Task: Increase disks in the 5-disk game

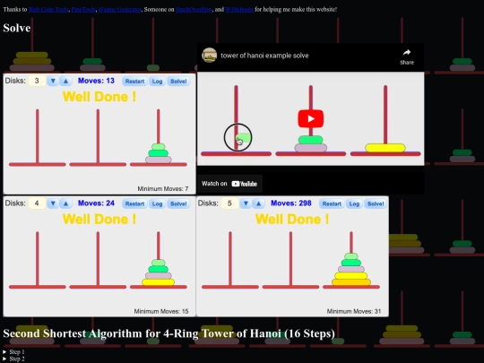Action: pos(258,203)
